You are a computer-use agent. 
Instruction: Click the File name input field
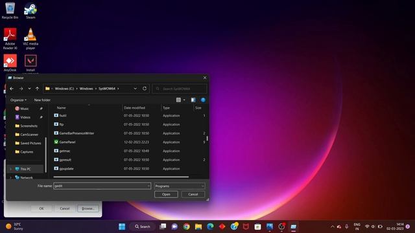102,186
